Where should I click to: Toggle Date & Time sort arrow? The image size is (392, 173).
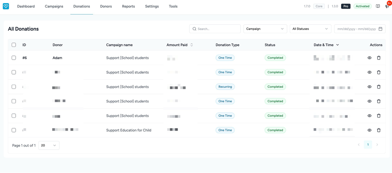point(338,45)
